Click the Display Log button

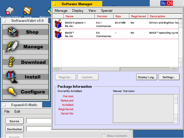pyautogui.click(x=147, y=77)
